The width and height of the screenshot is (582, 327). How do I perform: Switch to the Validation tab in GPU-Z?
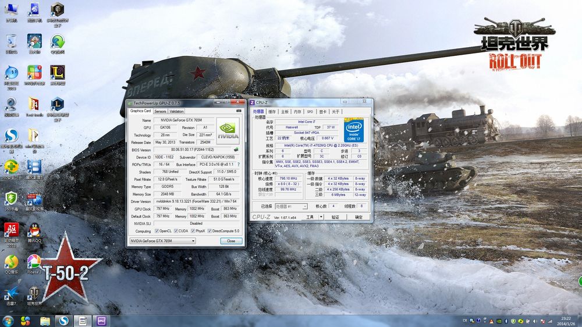pos(176,111)
